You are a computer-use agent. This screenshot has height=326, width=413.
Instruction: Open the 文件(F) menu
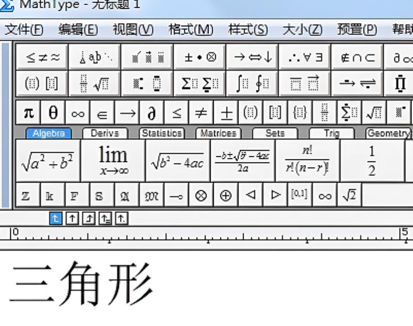coord(24,29)
